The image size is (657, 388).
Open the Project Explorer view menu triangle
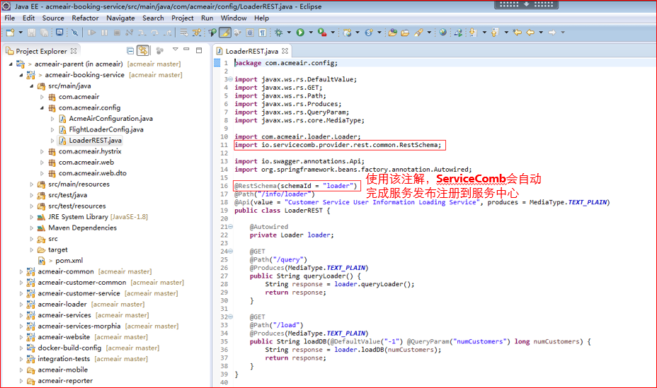point(176,50)
